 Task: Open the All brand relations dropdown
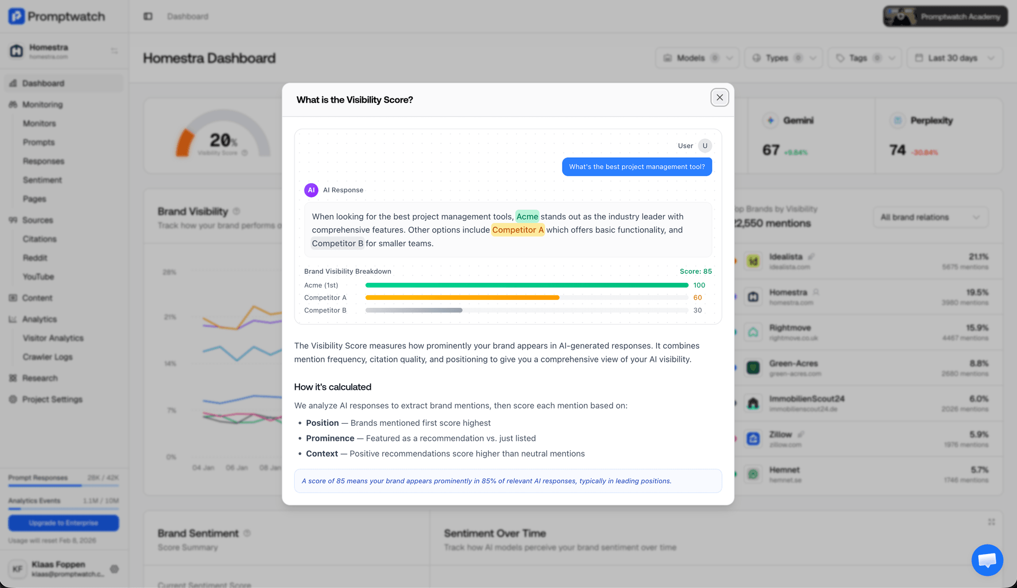930,217
